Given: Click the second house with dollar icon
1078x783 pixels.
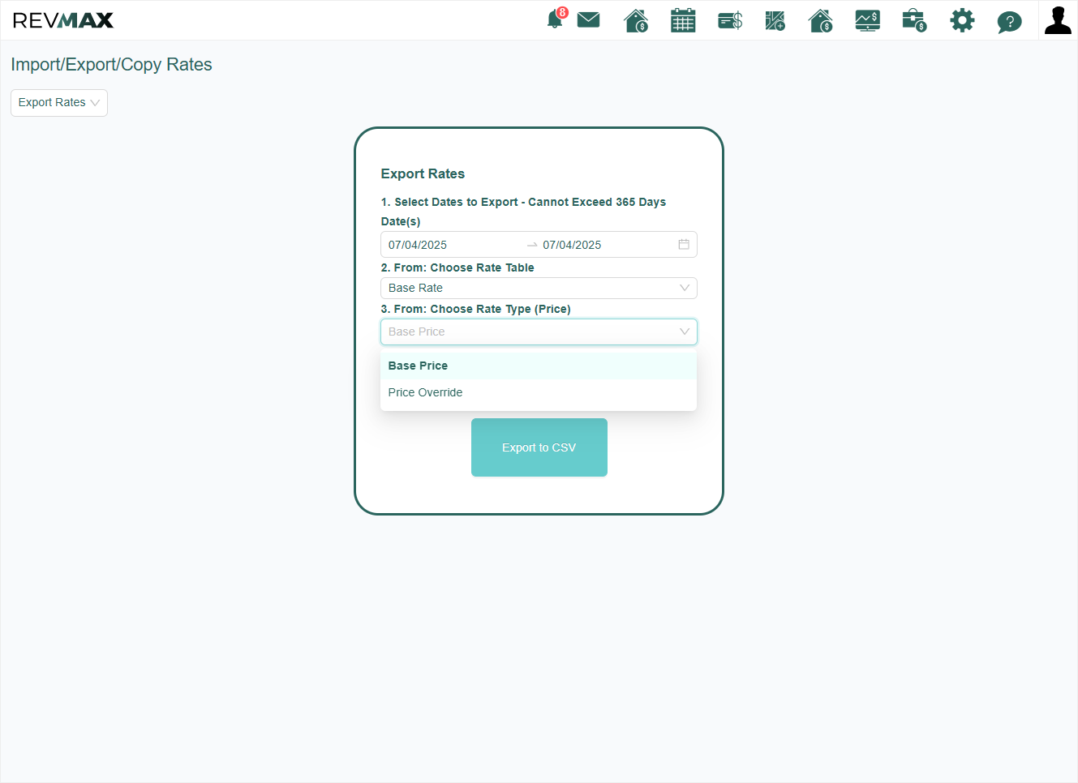Looking at the screenshot, I should (821, 20).
